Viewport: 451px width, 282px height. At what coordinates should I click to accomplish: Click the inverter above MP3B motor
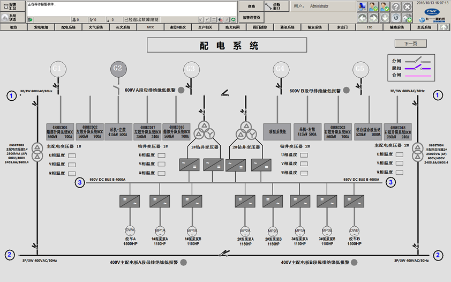pyautogui.click(x=327, y=202)
